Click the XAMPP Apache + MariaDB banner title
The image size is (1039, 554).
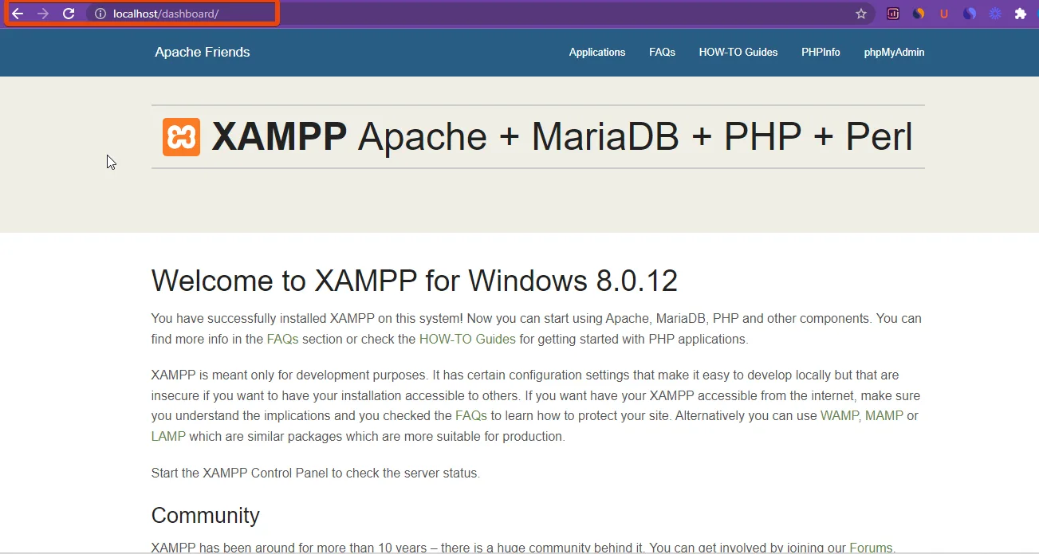(561, 137)
